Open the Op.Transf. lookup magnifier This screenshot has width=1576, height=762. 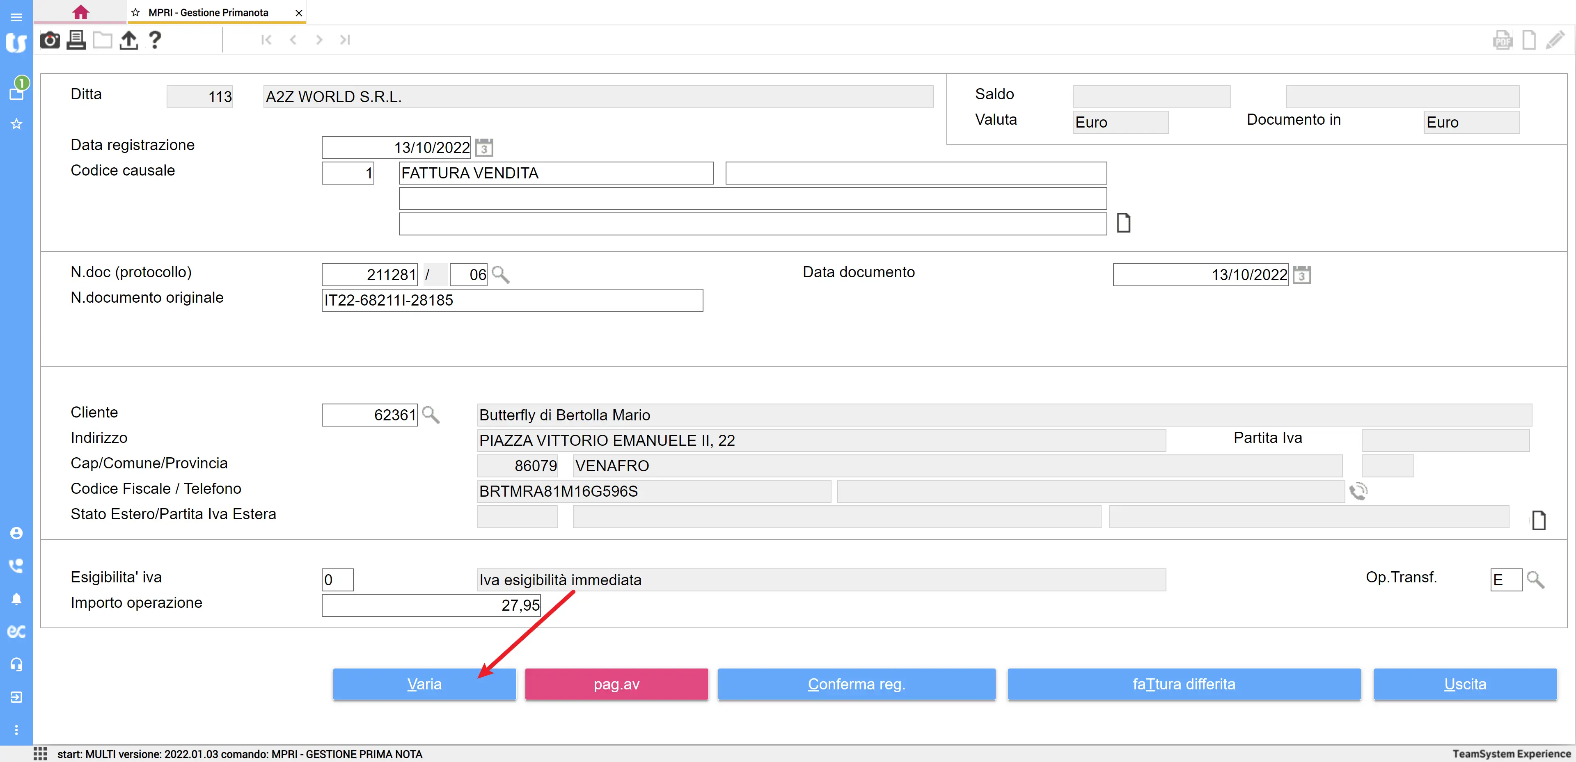[x=1535, y=580]
